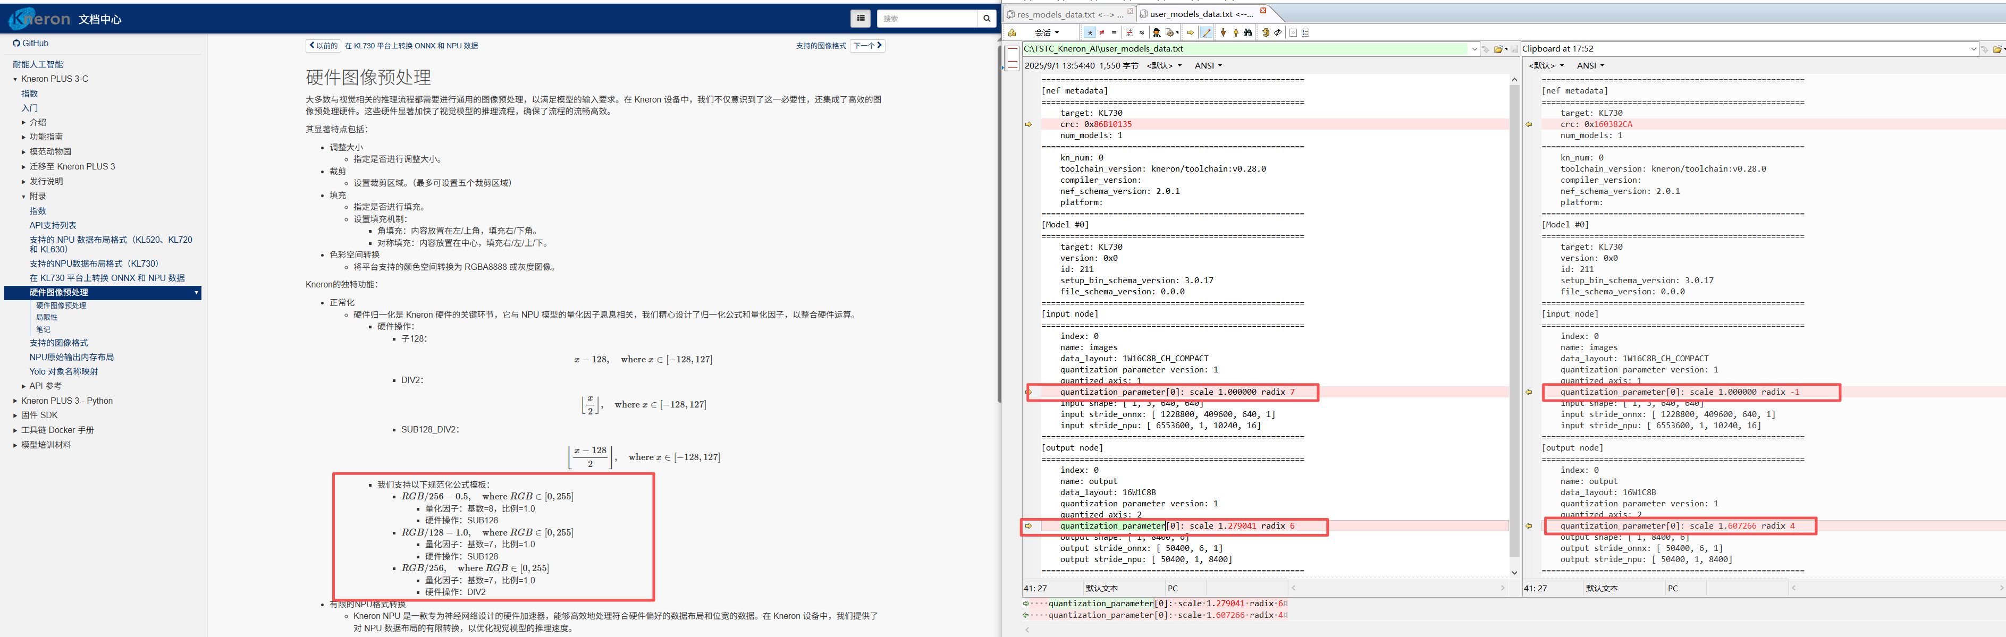This screenshot has width=2006, height=637.
Task: Click the Home icon in Beyond Compare toolbar
Action: [1013, 33]
